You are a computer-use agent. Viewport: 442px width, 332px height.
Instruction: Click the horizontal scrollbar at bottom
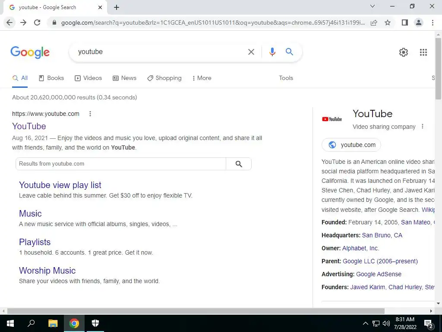pos(196,311)
